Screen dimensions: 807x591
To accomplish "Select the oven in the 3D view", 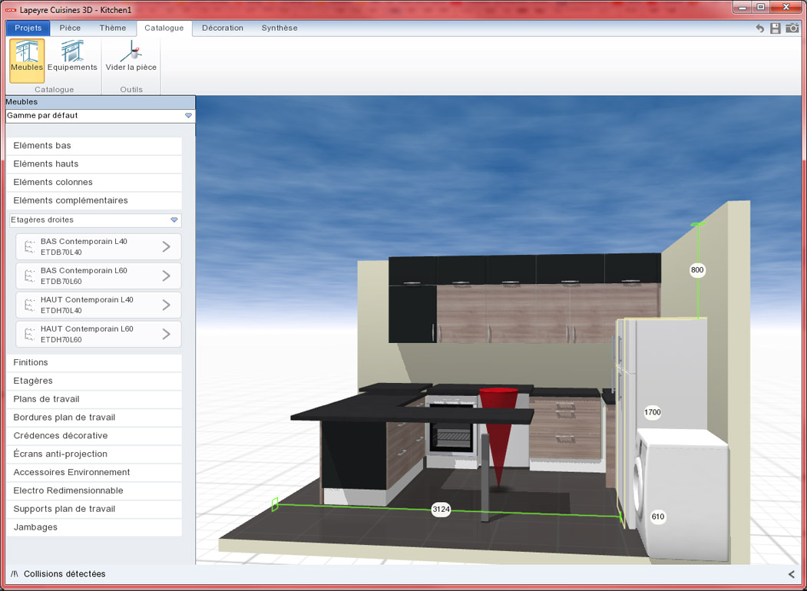I will pyautogui.click(x=452, y=427).
